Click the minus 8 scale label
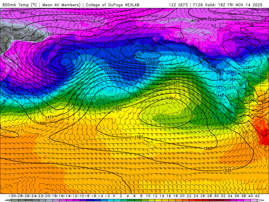Image resolution: width=269 pixels, height=202 pixels. [x=87, y=196]
